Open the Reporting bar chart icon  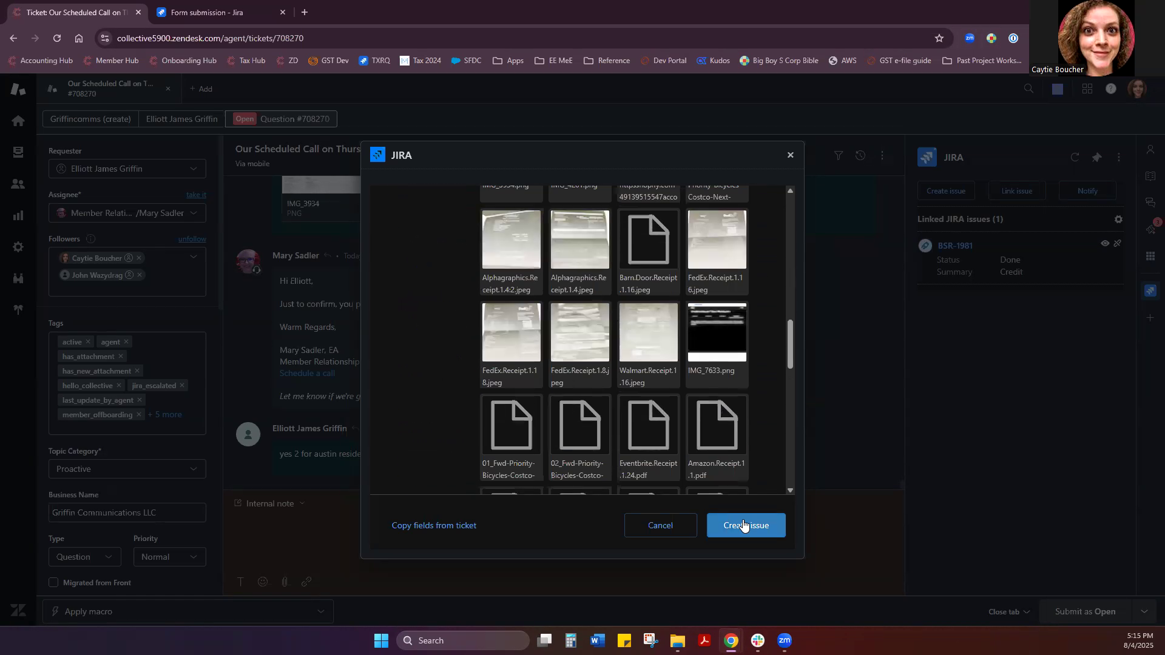pos(18,215)
